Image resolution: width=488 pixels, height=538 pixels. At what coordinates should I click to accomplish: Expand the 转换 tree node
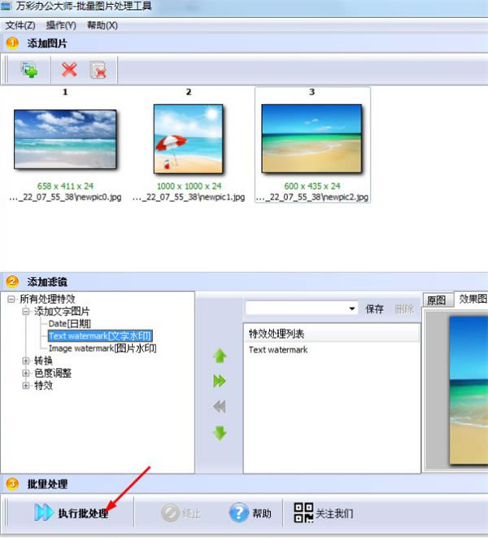coord(26,361)
